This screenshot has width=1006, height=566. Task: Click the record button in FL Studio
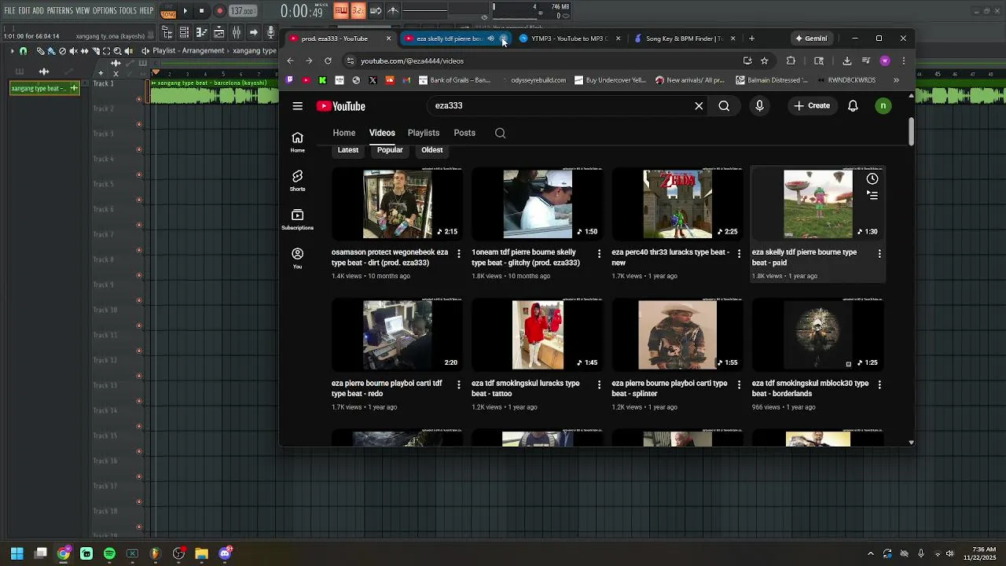click(x=220, y=11)
